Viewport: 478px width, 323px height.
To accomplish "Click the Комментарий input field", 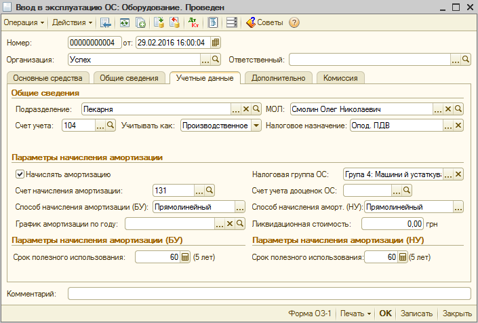I will point(269,294).
